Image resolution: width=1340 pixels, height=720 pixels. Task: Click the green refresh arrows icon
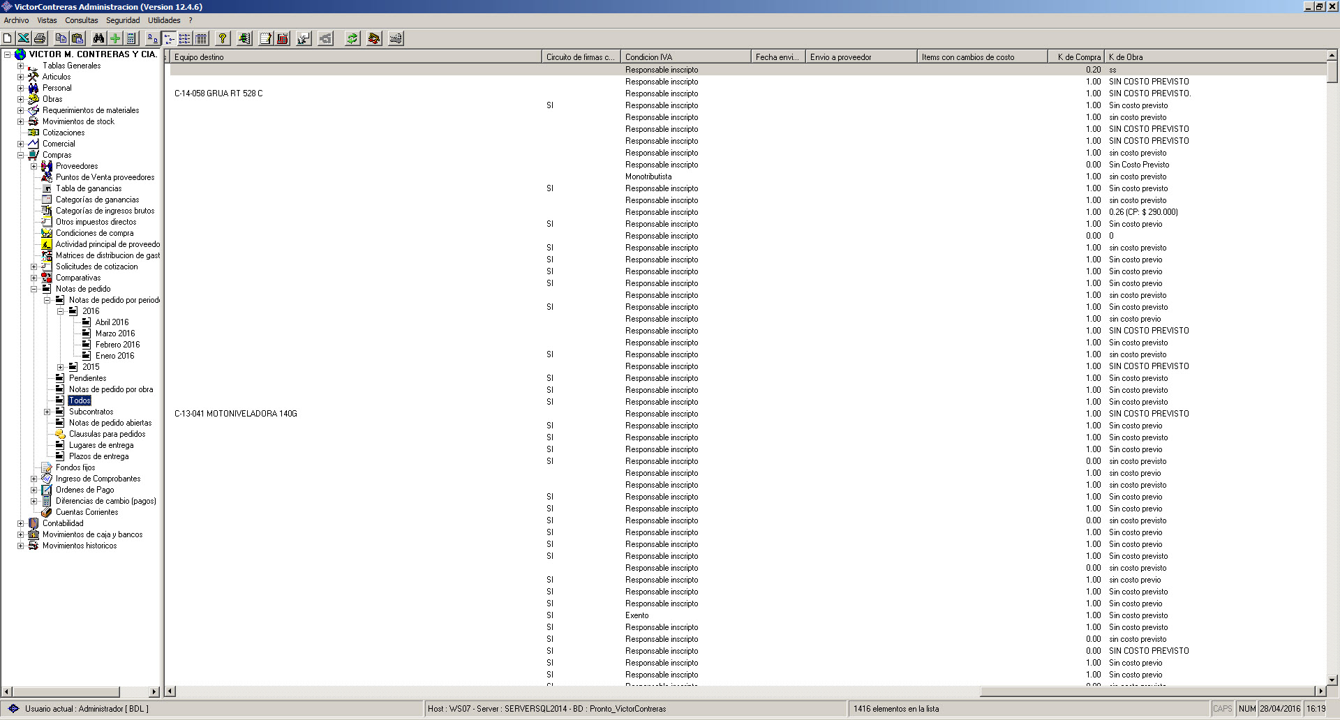(x=352, y=38)
